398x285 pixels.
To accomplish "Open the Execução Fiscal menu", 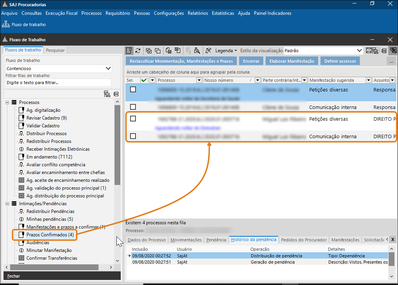I will pyautogui.click(x=62, y=13).
